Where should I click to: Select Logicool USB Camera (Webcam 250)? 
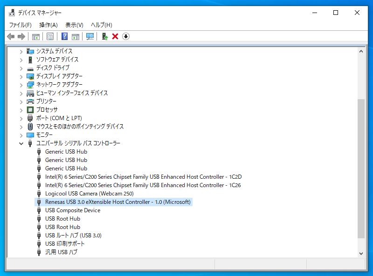coord(90,194)
